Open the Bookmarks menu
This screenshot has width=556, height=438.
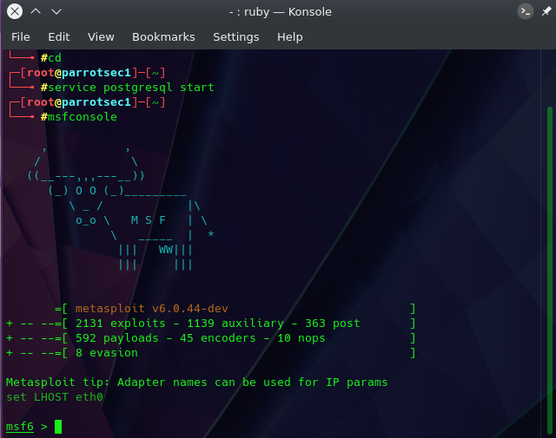pos(163,36)
